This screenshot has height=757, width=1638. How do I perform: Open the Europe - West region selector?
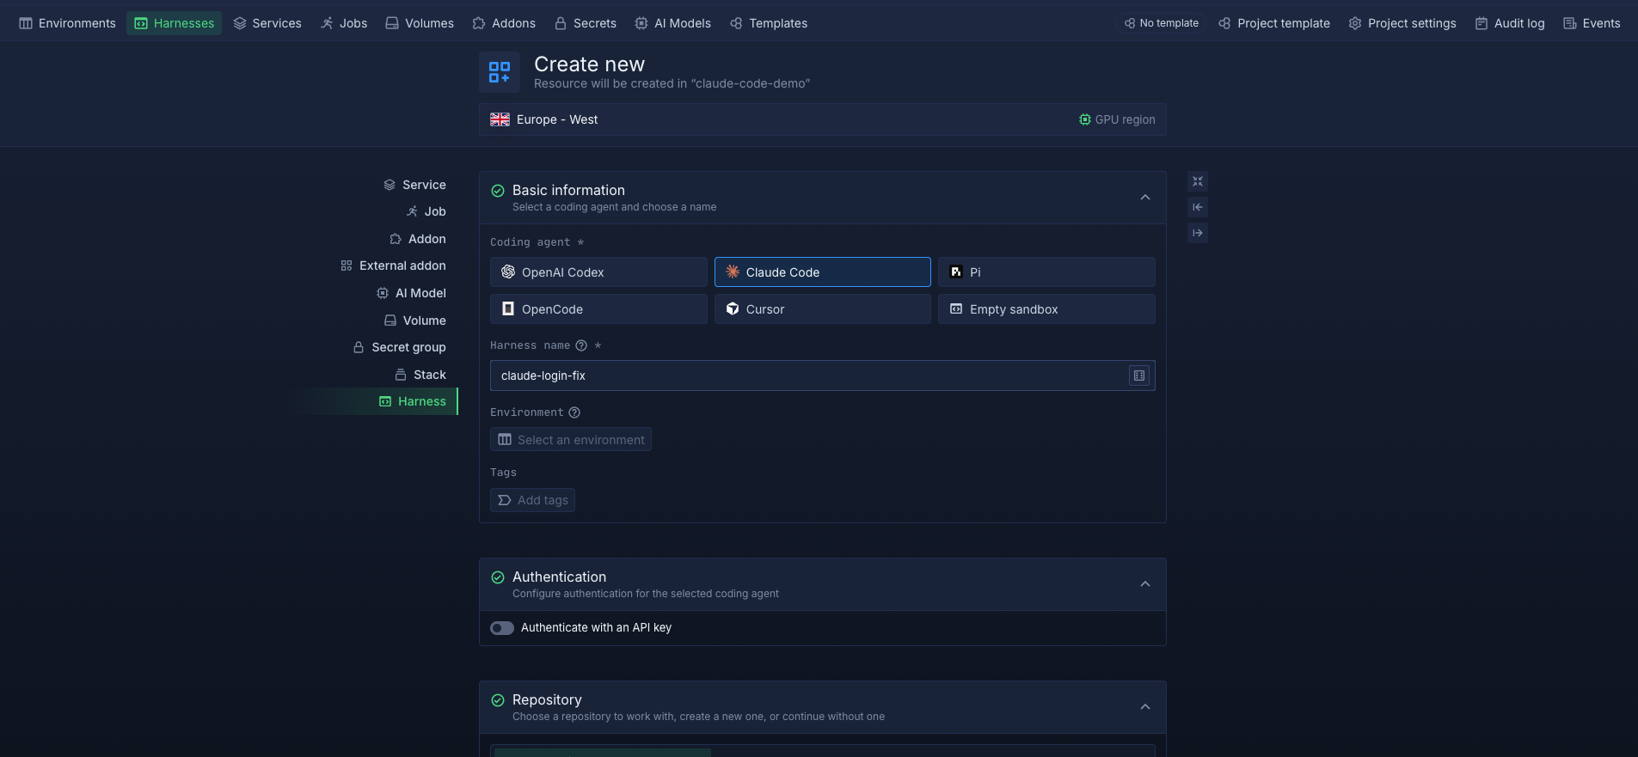click(822, 119)
